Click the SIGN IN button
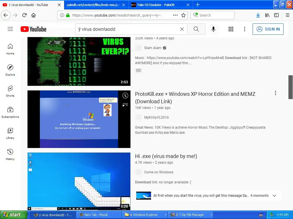Viewport: 293px width, 219px height. [x=268, y=29]
